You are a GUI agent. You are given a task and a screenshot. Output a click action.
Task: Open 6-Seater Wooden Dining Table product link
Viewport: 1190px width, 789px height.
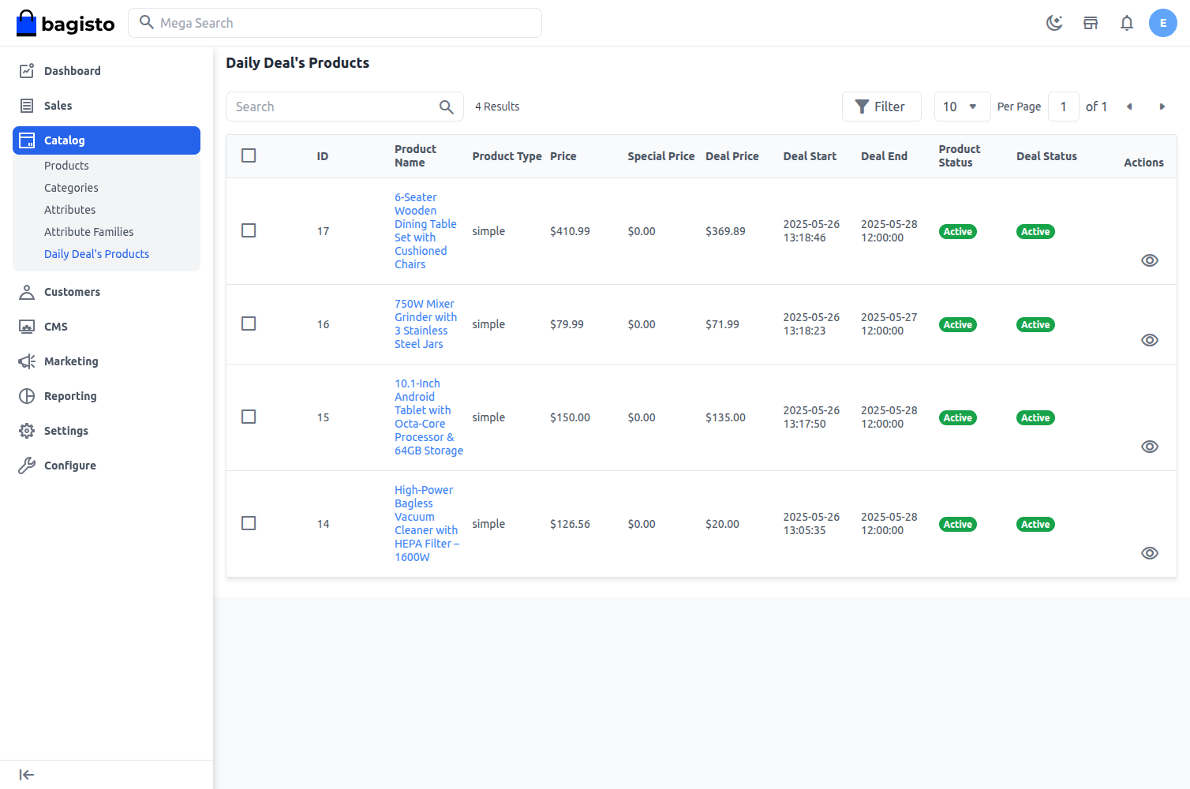425,230
